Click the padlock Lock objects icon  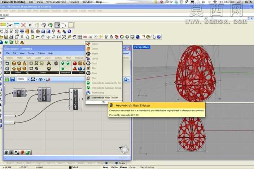tap(111, 37)
